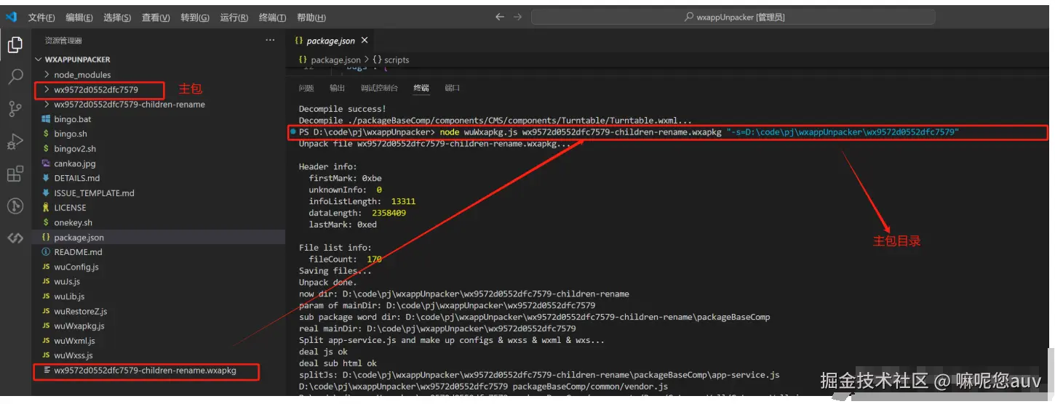
Task: Open the 编辑(E) menu
Action: click(79, 17)
